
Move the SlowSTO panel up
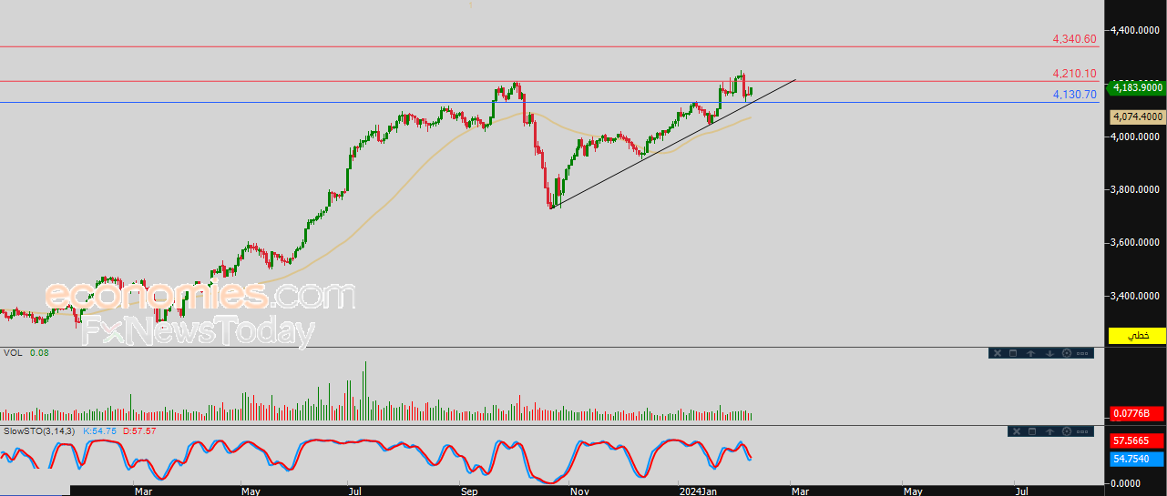(x=1049, y=431)
